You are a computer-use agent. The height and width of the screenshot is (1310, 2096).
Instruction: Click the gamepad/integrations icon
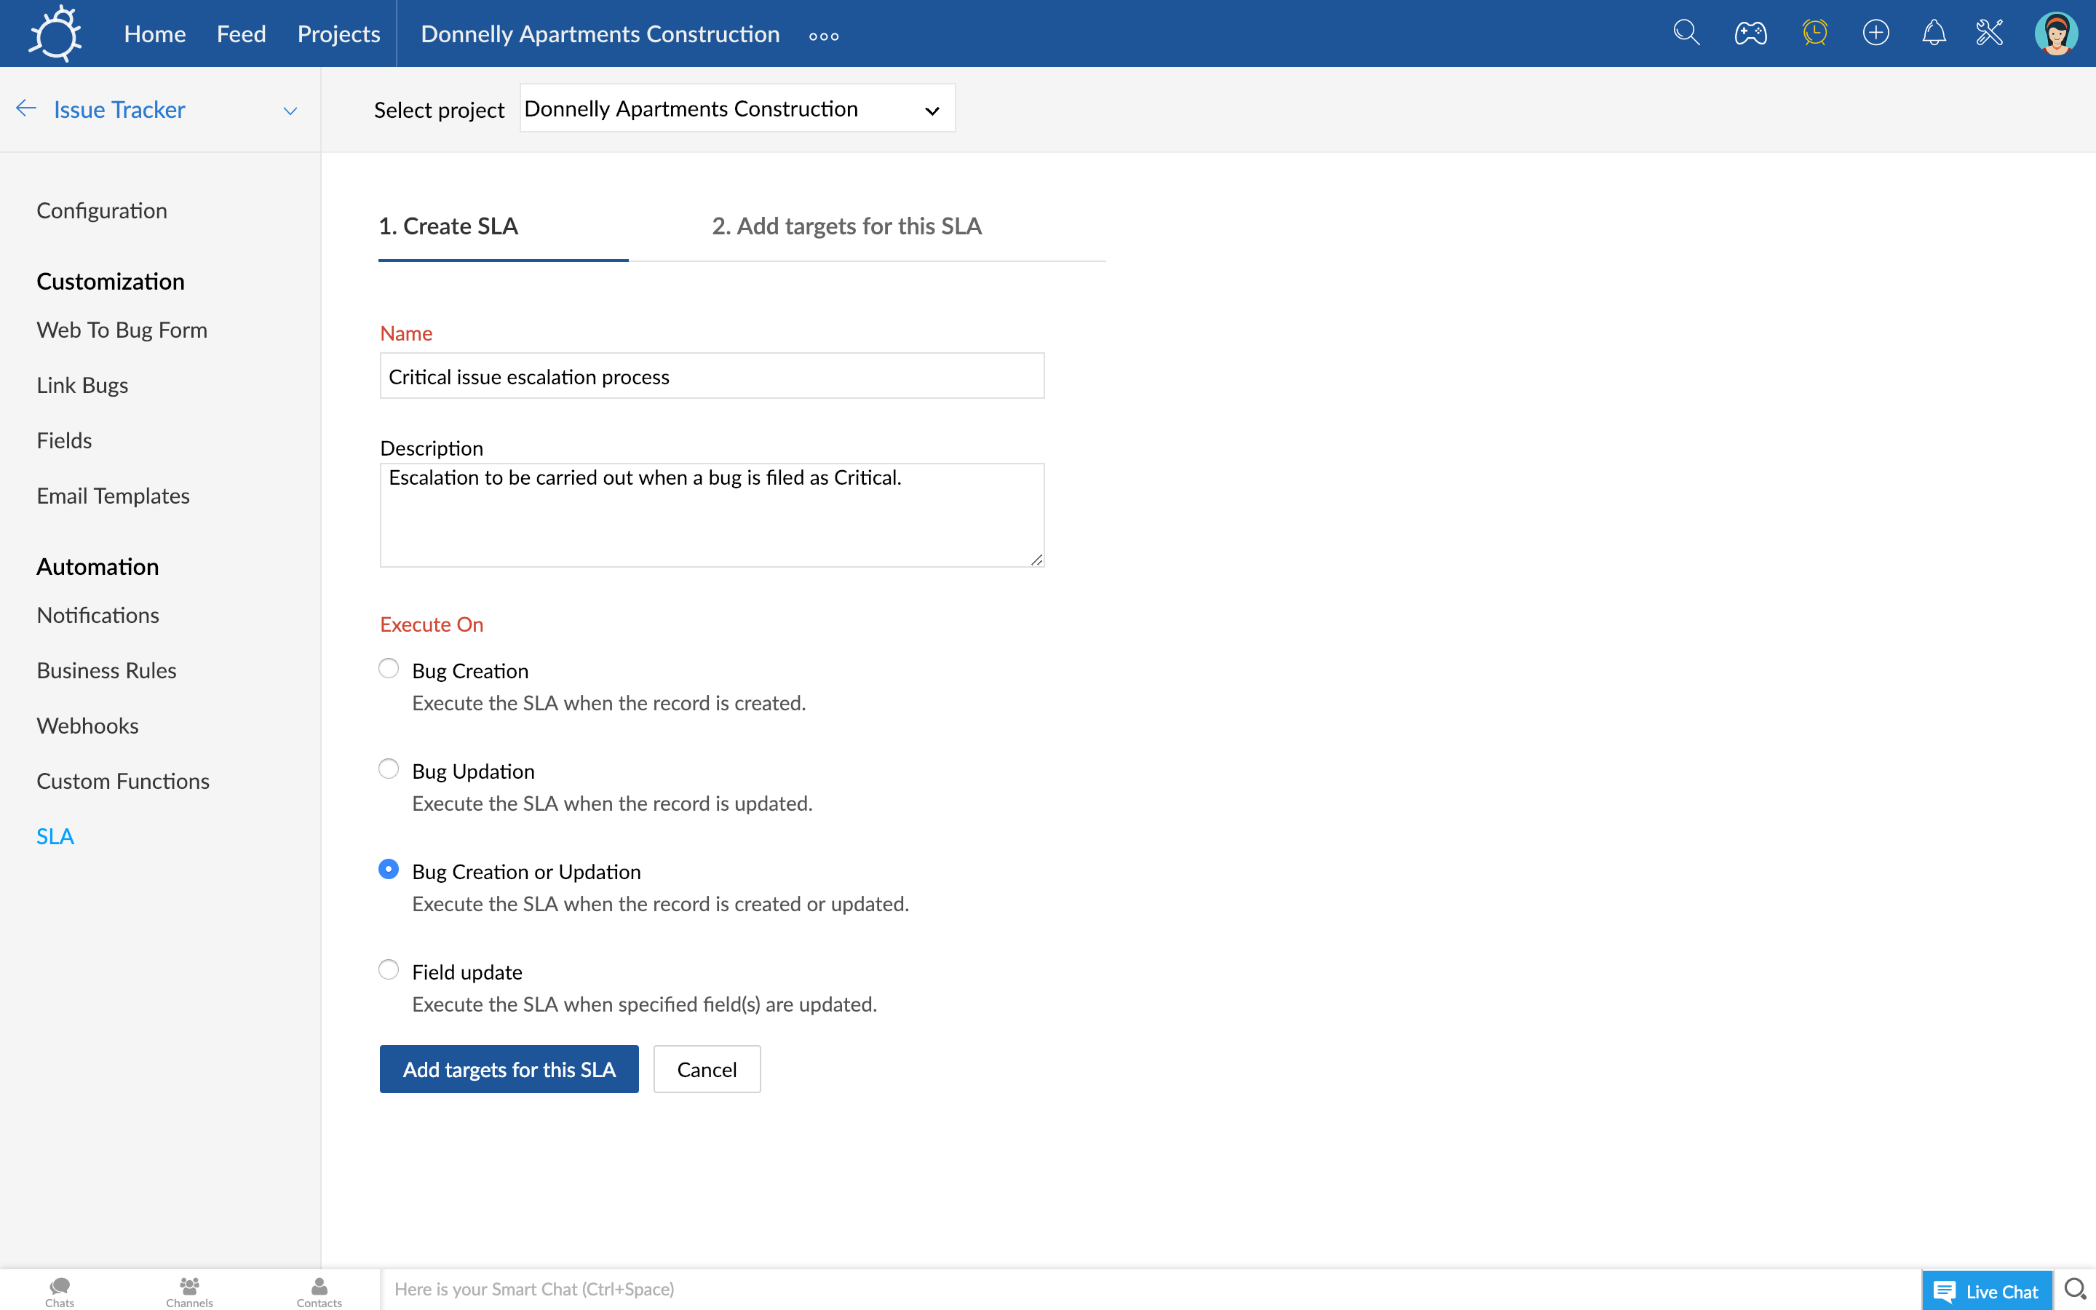1749,33
